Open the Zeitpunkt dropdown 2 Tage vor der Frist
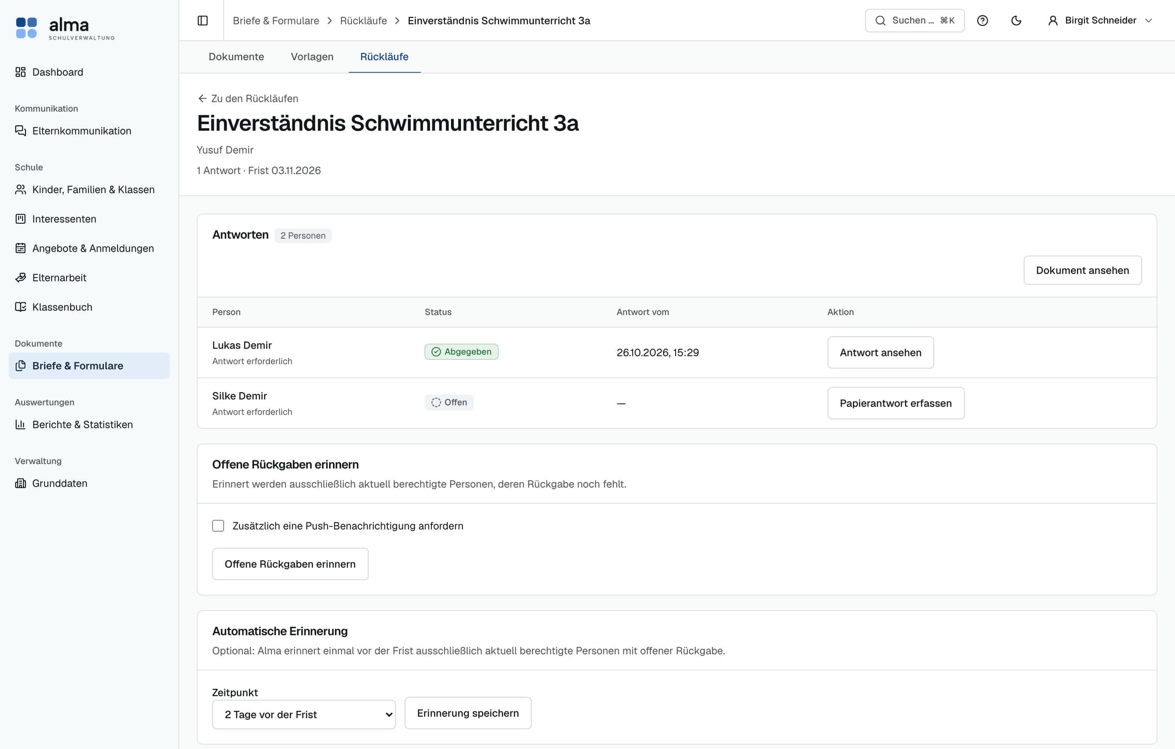Image resolution: width=1175 pixels, height=749 pixels. point(304,714)
